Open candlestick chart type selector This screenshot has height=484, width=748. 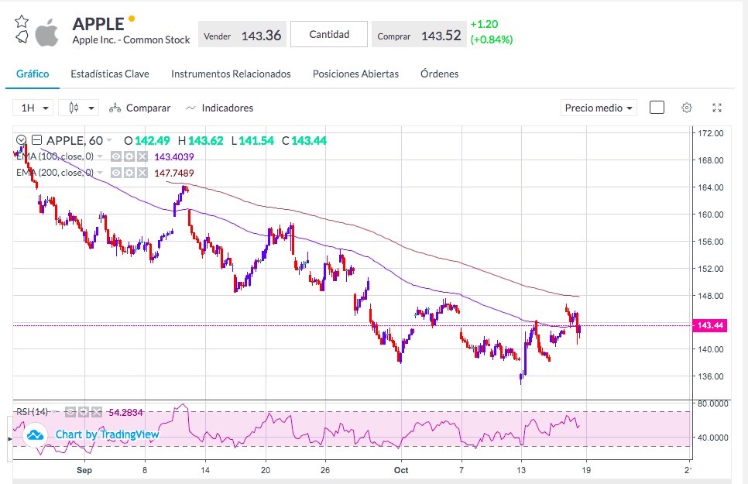point(79,108)
